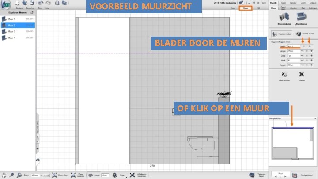Click the room thumbnail in Navigatiebord
Viewport: 318px width, 179px height.
(293, 143)
